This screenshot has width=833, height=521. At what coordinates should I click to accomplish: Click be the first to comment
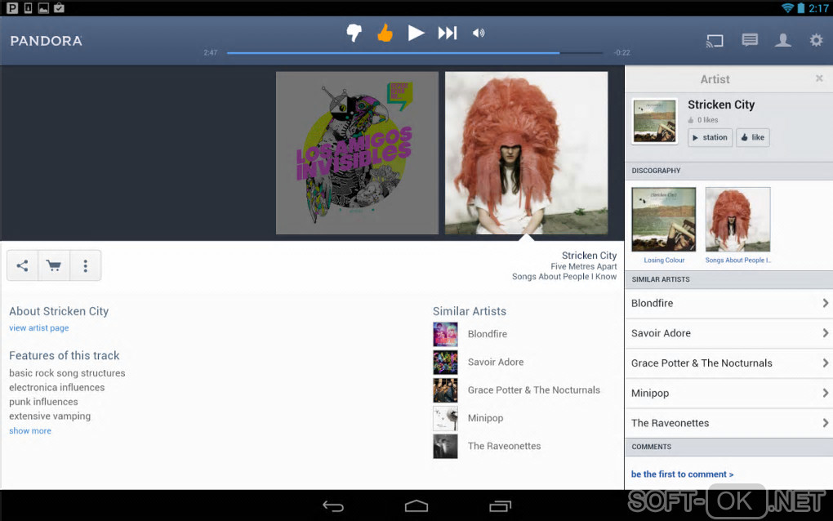(682, 474)
